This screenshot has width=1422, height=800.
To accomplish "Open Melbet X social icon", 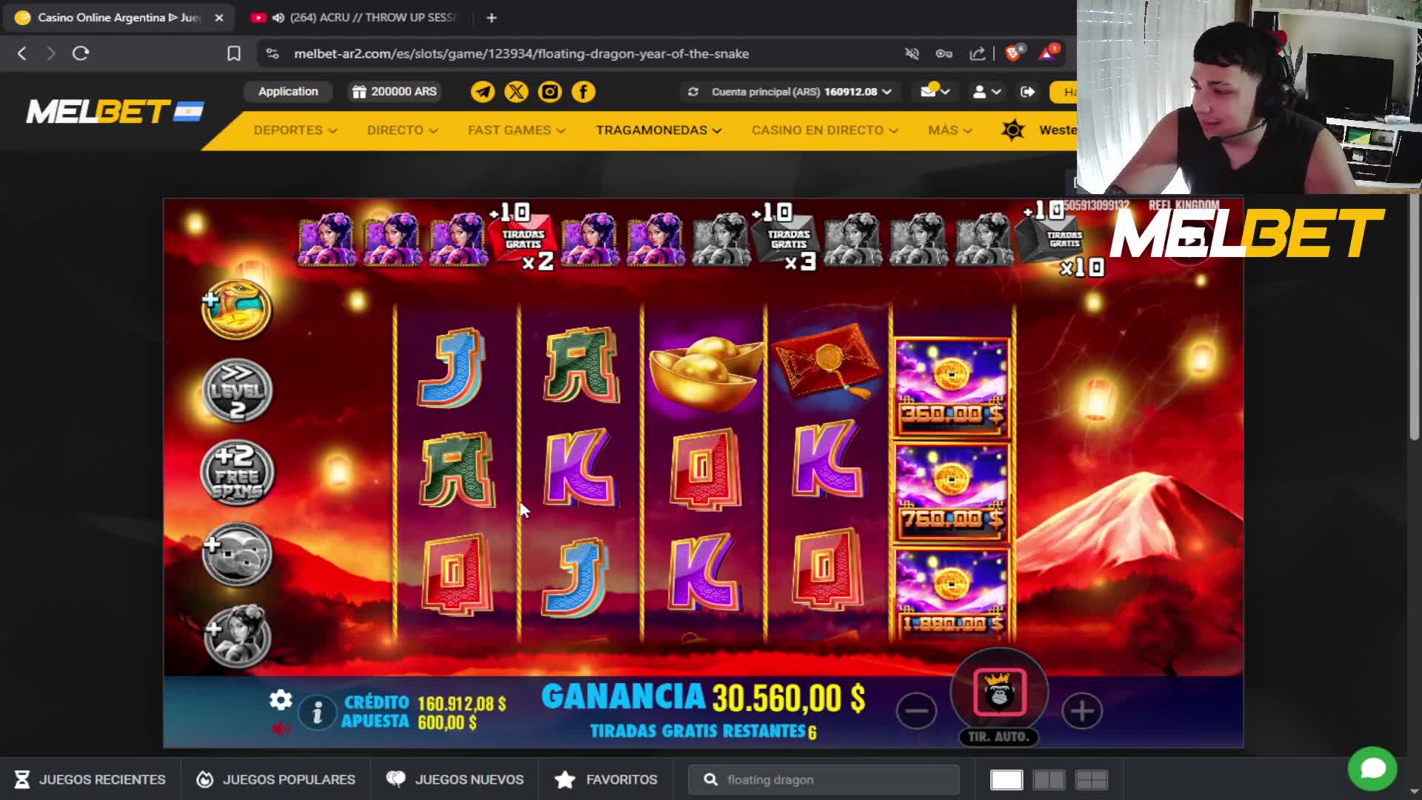I will pyautogui.click(x=516, y=92).
